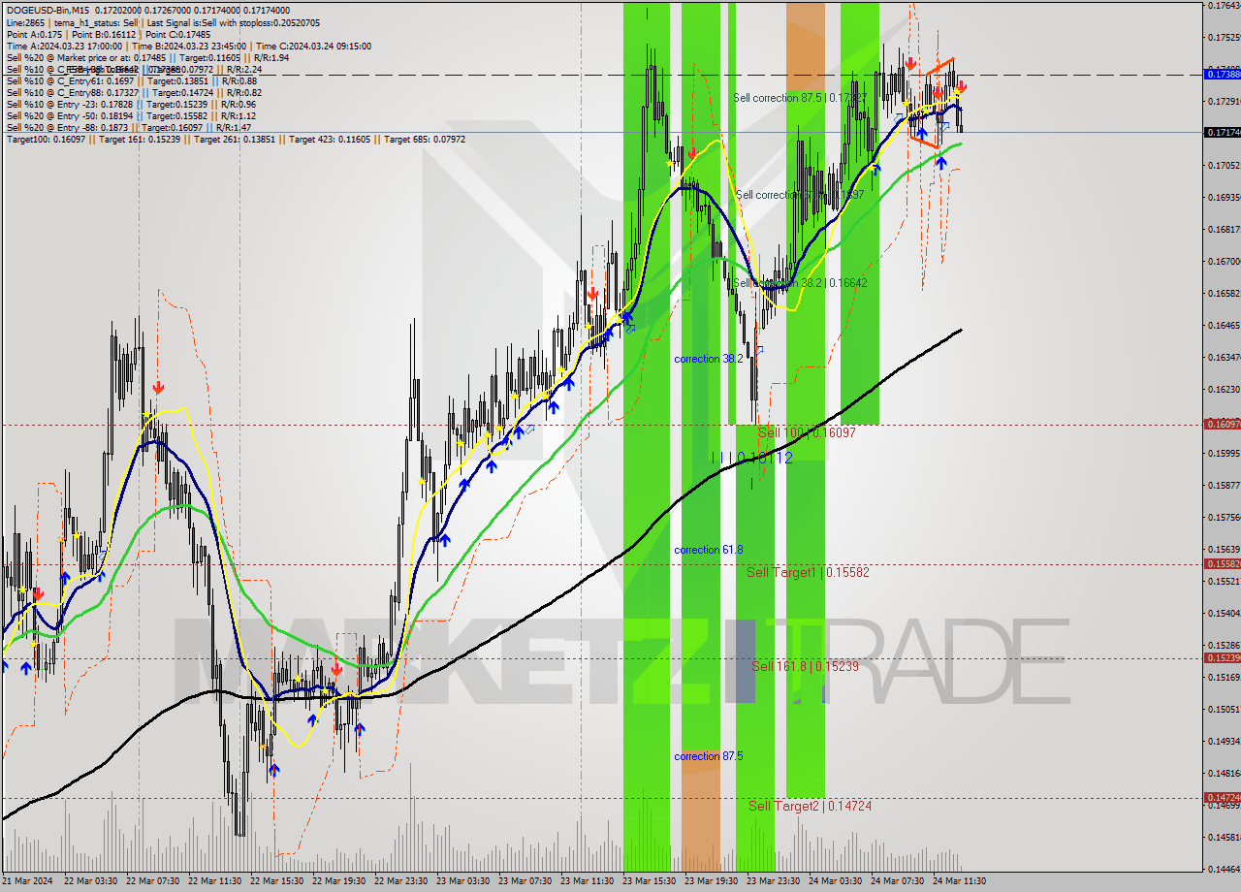Click the 0.1764 price axis label

click(1223, 6)
